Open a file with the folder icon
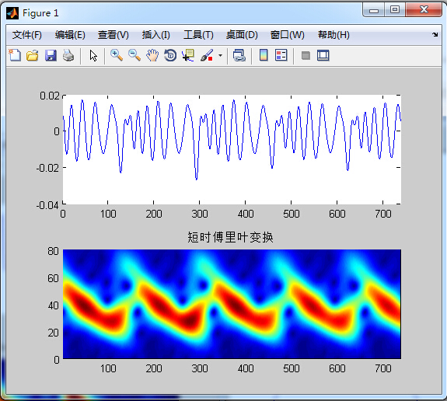 click(33, 55)
